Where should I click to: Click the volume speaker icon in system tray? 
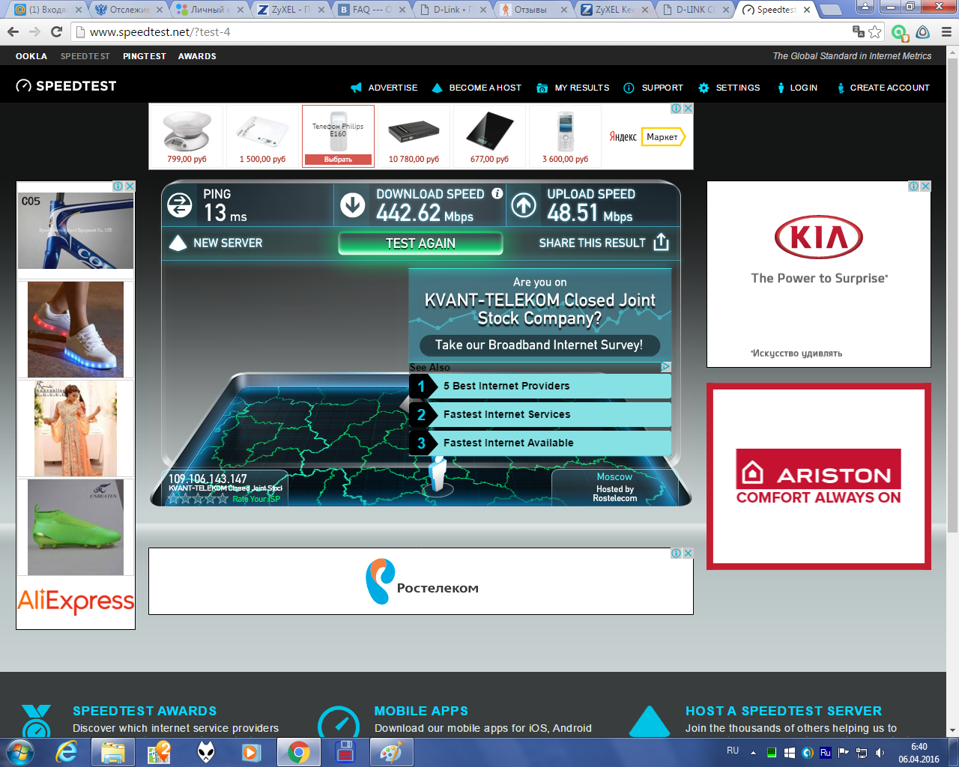880,753
